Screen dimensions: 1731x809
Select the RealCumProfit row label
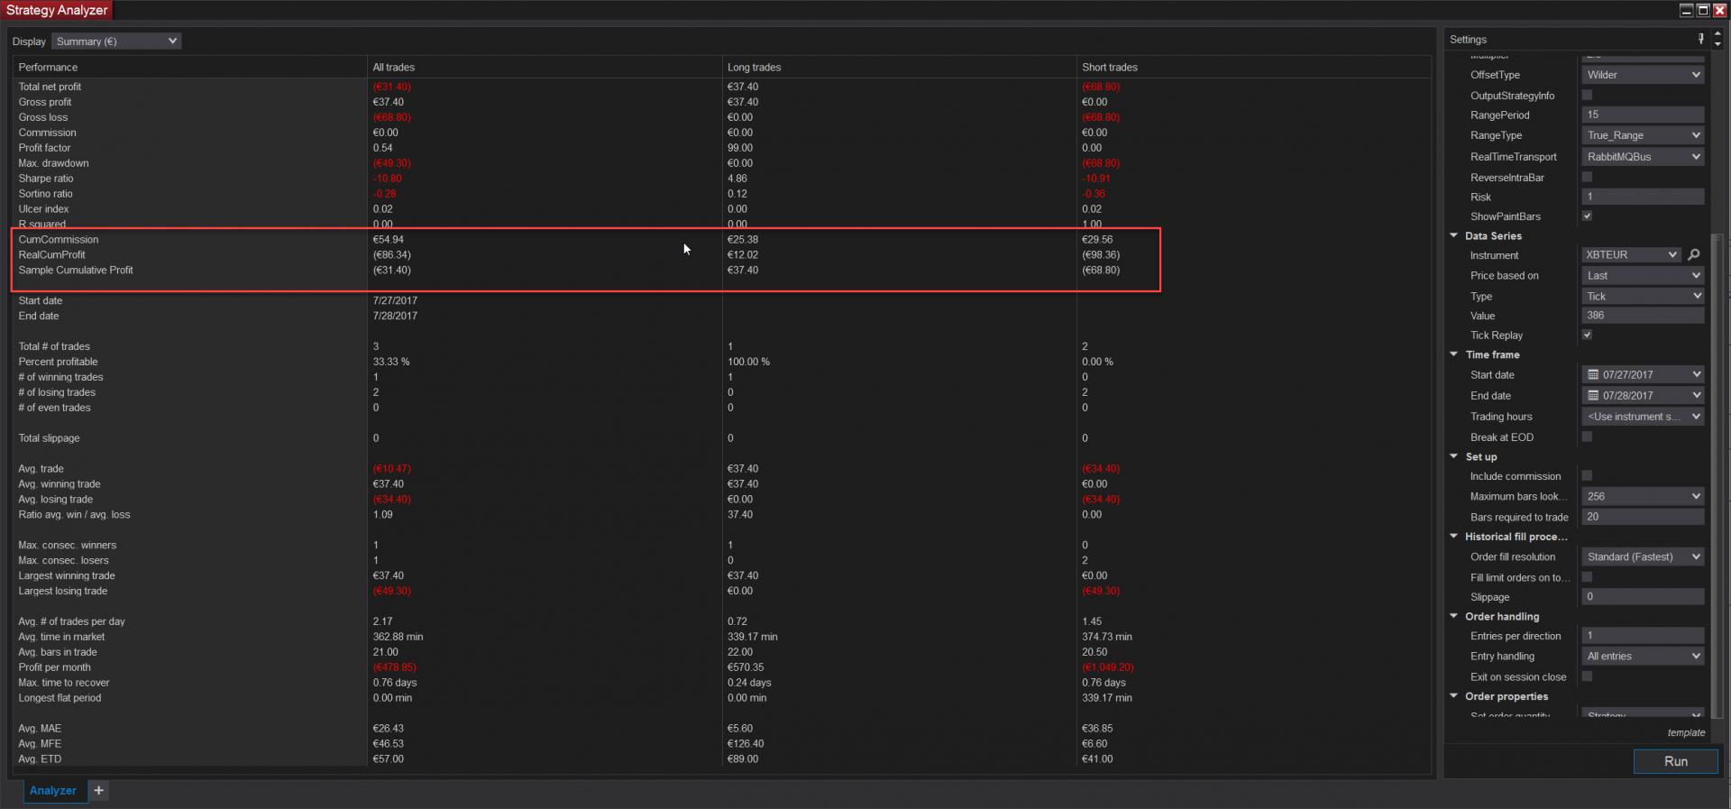point(52,255)
